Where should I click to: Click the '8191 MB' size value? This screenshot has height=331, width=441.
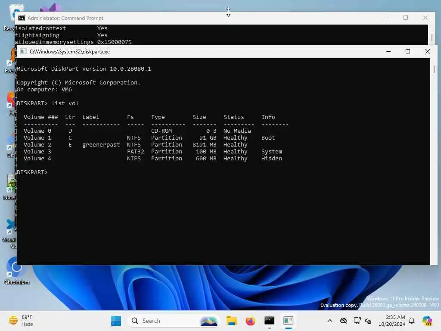[x=205, y=145]
